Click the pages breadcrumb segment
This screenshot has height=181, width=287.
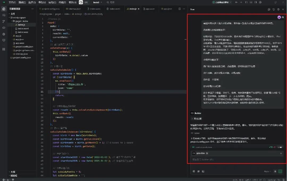(x=58, y=14)
